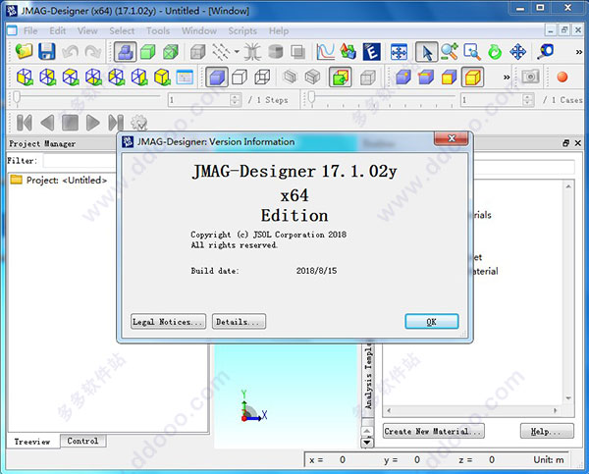The image size is (589, 474).
Task: Focus the Steps number field
Action: tap(199, 100)
